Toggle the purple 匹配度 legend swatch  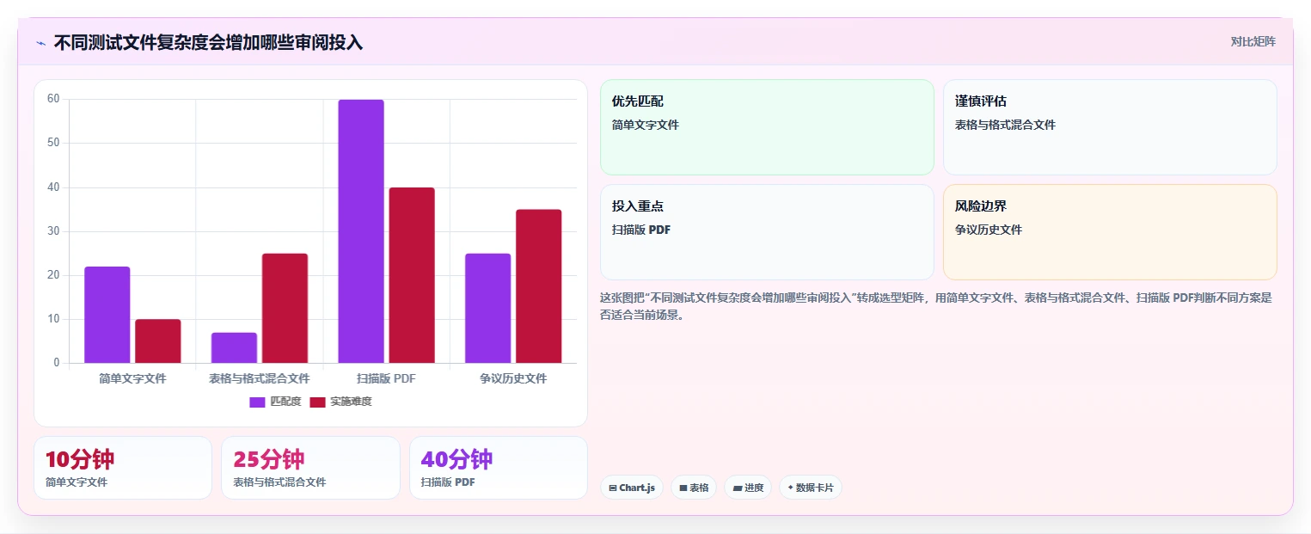click(257, 402)
